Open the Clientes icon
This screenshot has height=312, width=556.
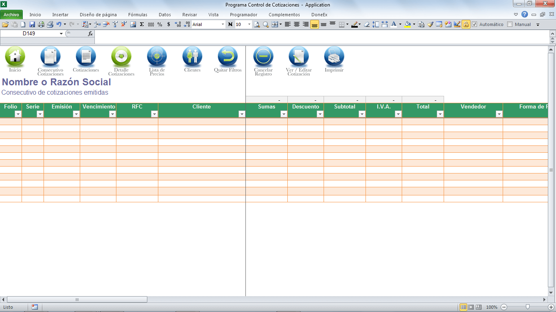(192, 56)
